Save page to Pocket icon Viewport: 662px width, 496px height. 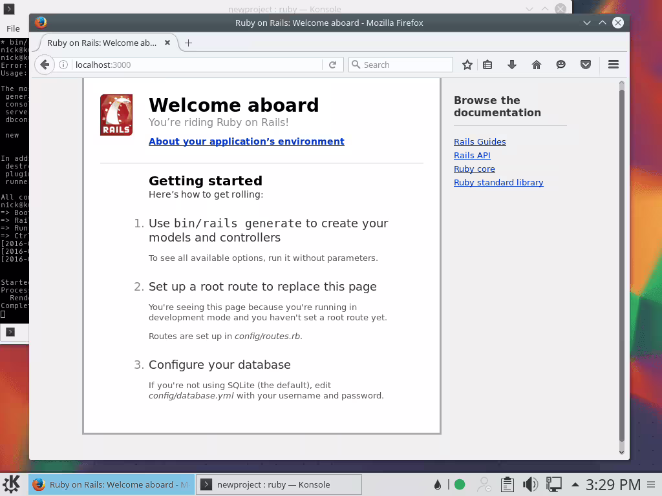click(586, 65)
